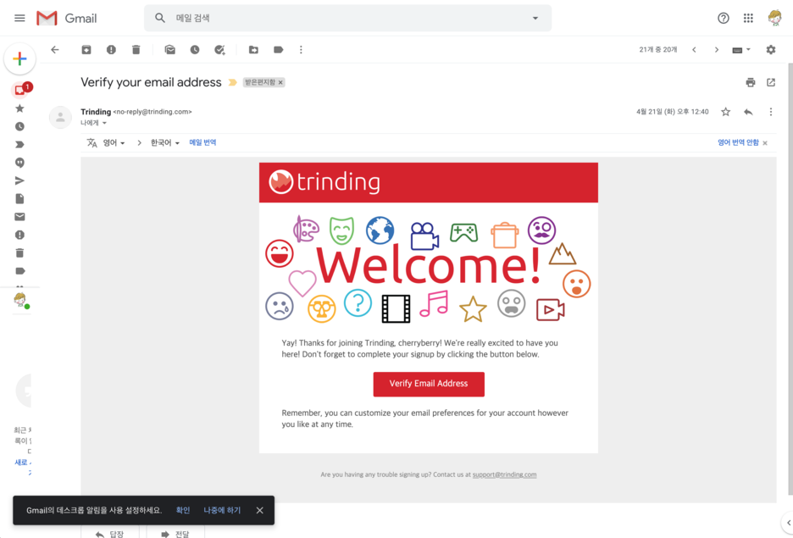Viewport: 793px width, 538px height.
Task: Star the Trinding email
Action: coord(726,112)
